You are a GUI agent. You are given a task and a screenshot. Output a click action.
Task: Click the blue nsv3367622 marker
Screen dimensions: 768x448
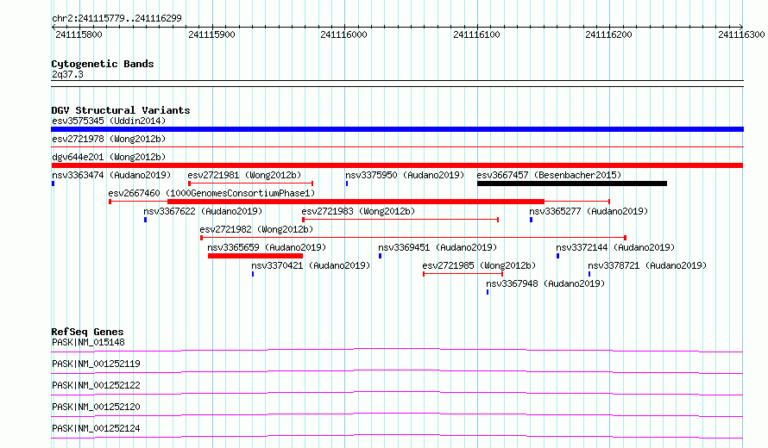pos(145,220)
